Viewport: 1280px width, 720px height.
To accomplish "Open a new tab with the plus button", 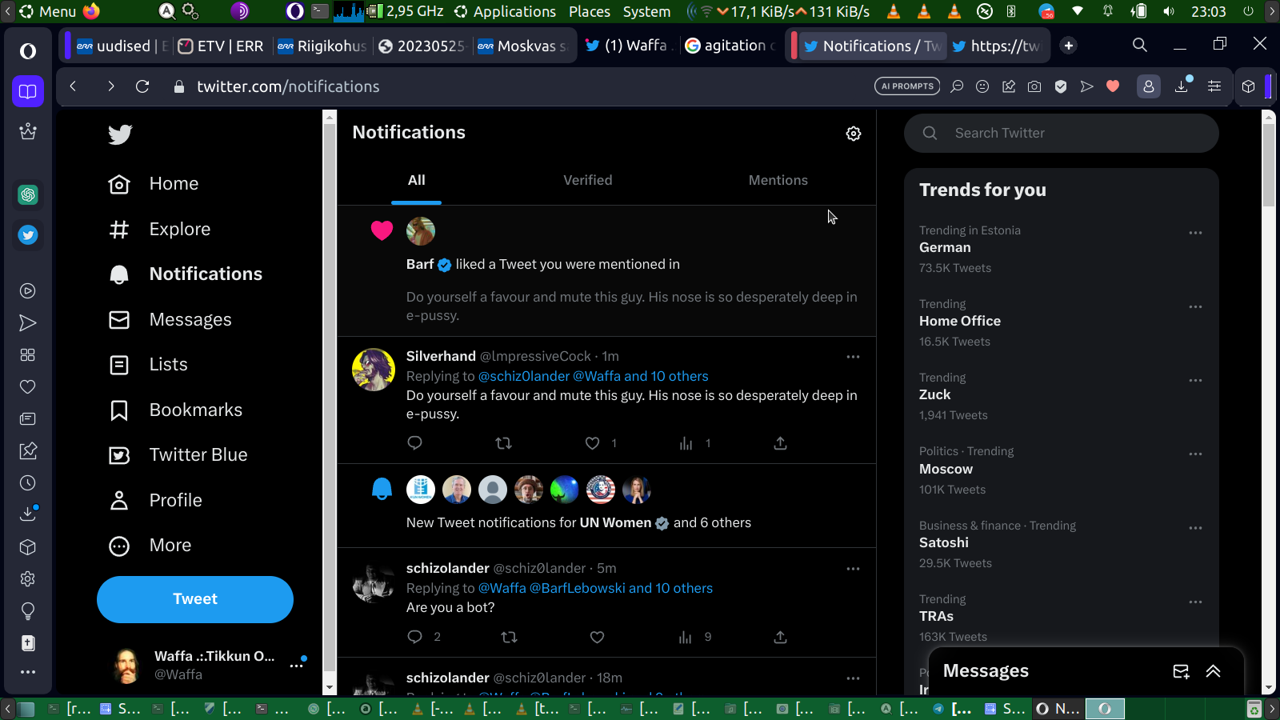I will point(1069,46).
